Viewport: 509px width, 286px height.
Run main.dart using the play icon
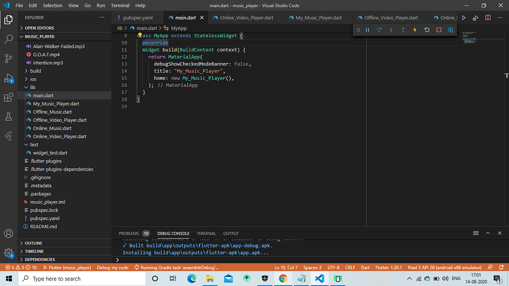coord(464,17)
